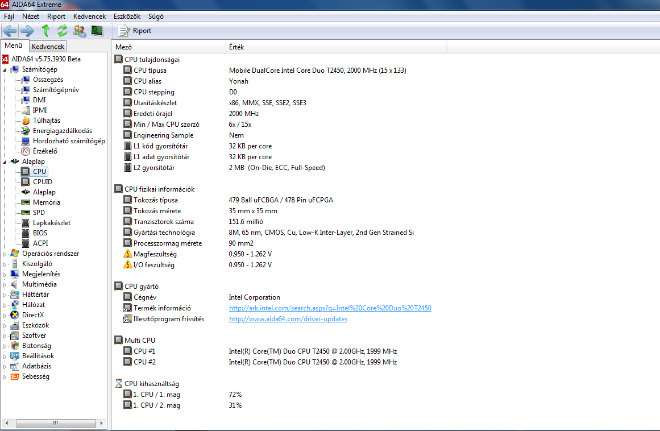This screenshot has height=431, width=660.
Task: Open the users icon in toolbar
Action: coord(80,31)
